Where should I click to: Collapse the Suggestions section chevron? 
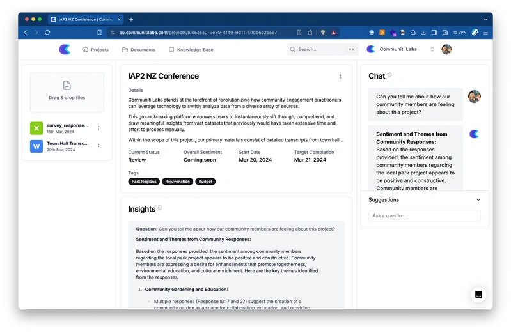point(478,200)
